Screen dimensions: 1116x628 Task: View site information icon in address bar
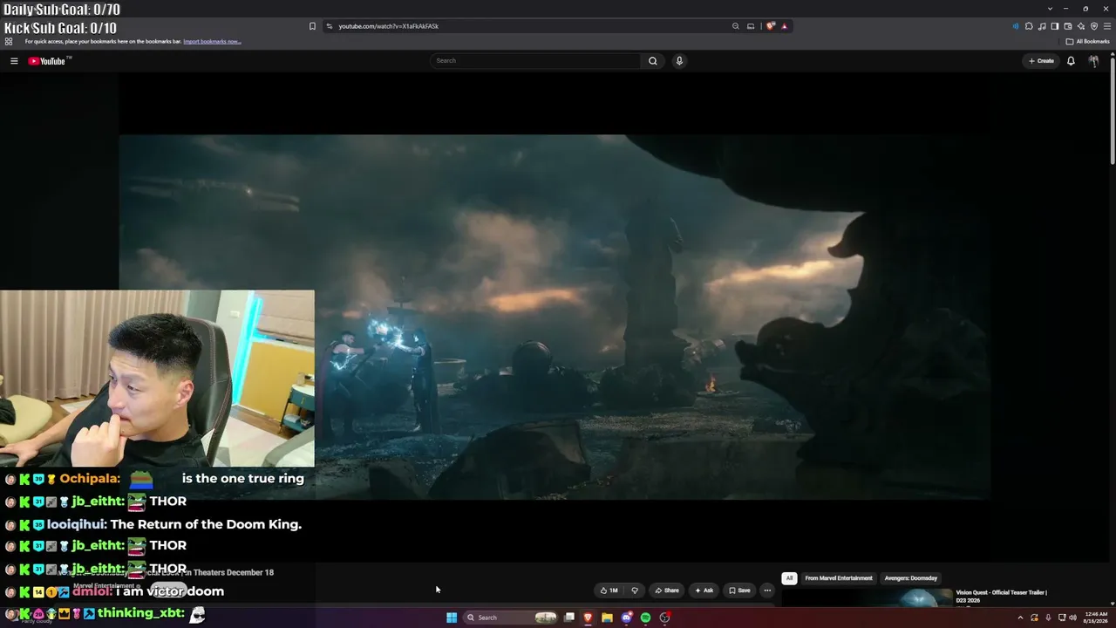[329, 26]
